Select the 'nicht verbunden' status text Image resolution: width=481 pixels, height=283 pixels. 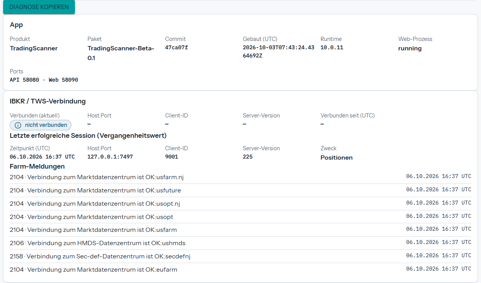coord(46,125)
